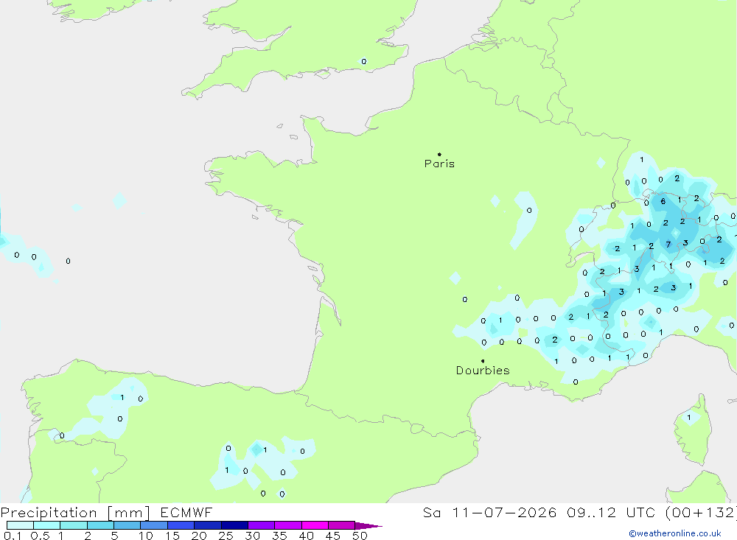
Task: Click the 7 mm precipitation value on map
Action: (x=668, y=245)
